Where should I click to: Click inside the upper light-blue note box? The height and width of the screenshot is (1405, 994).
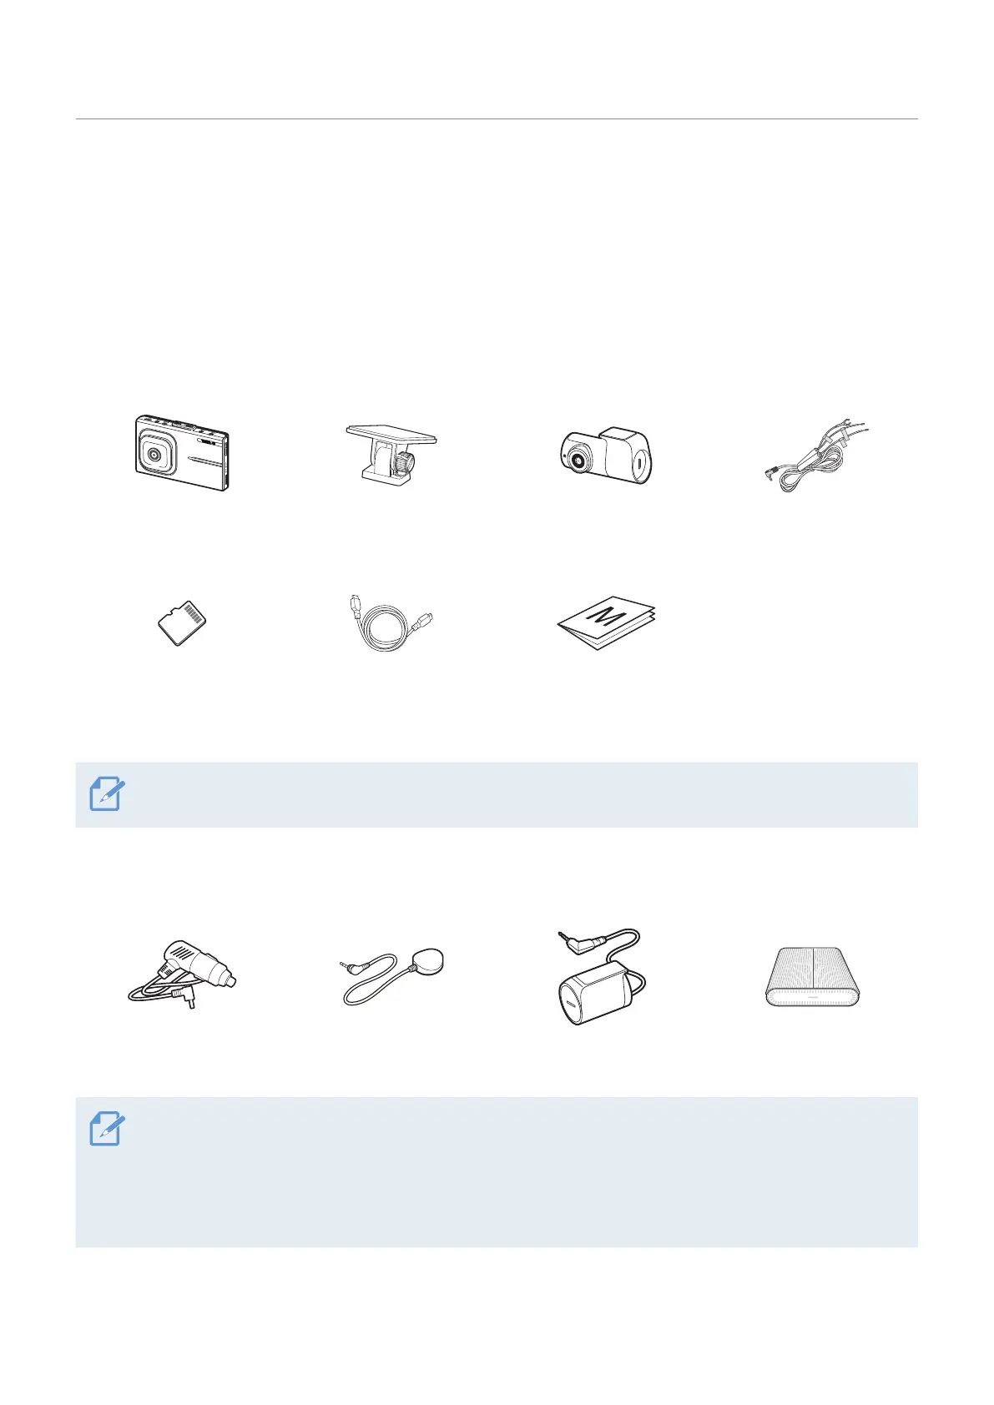click(497, 794)
